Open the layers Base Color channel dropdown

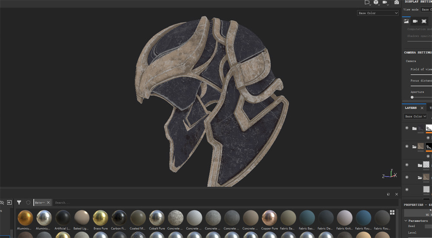point(415,116)
